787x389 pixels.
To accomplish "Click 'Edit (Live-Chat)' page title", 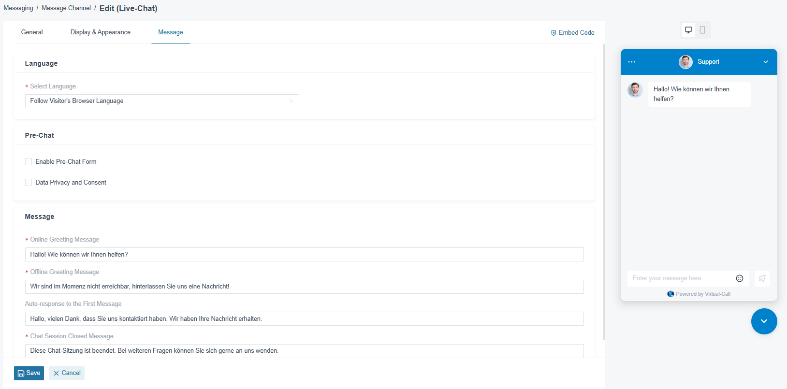I will (x=128, y=8).
